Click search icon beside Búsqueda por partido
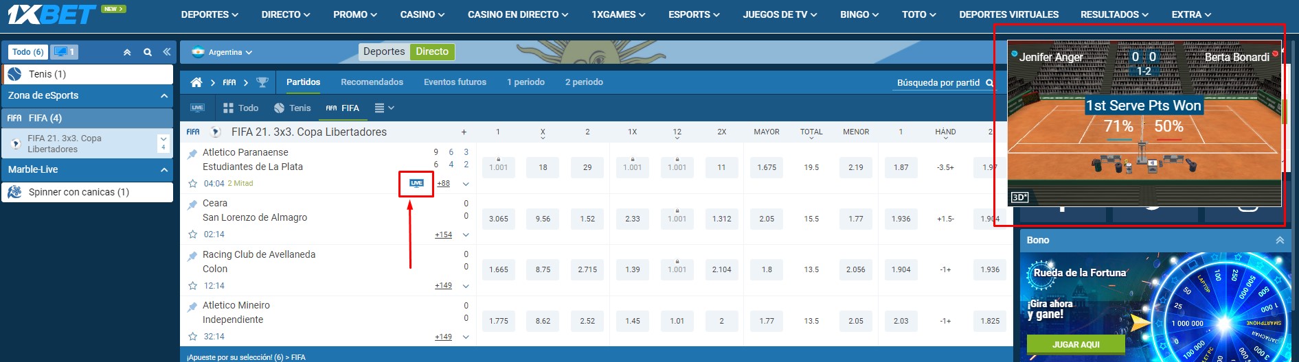This screenshot has height=362, width=1299. [990, 83]
